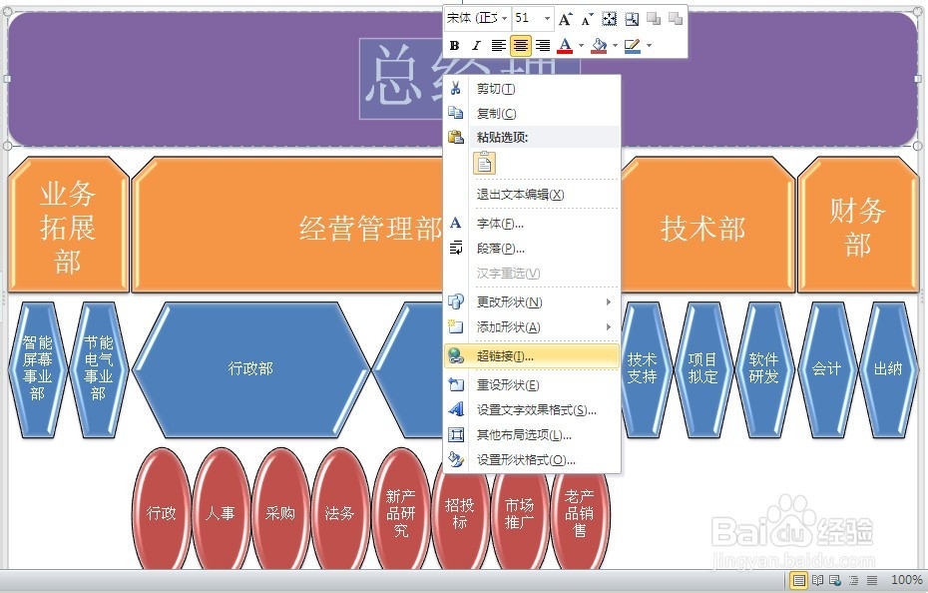Click the shape fill bucket icon
The image size is (928, 593).
pos(600,45)
